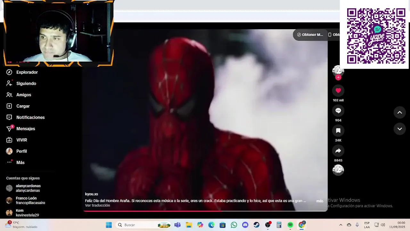This screenshot has height=231, width=410.
Task: Open Microsoft Edge from the taskbar
Action: pyautogui.click(x=211, y=225)
